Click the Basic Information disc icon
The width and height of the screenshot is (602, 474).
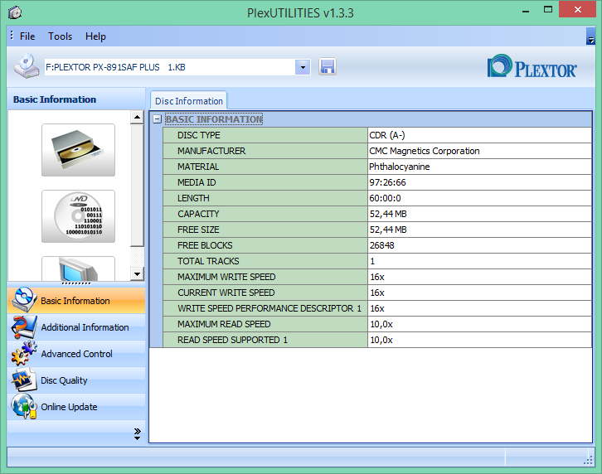tap(24, 300)
